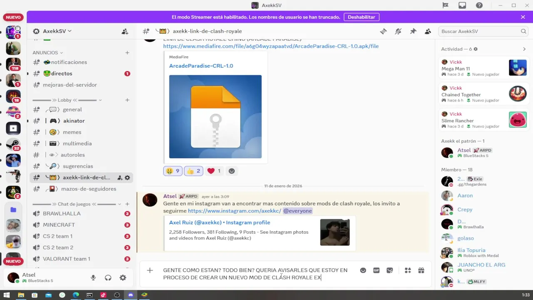Open pinned messages pin icon
The height and width of the screenshot is (300, 533).
tap(413, 31)
